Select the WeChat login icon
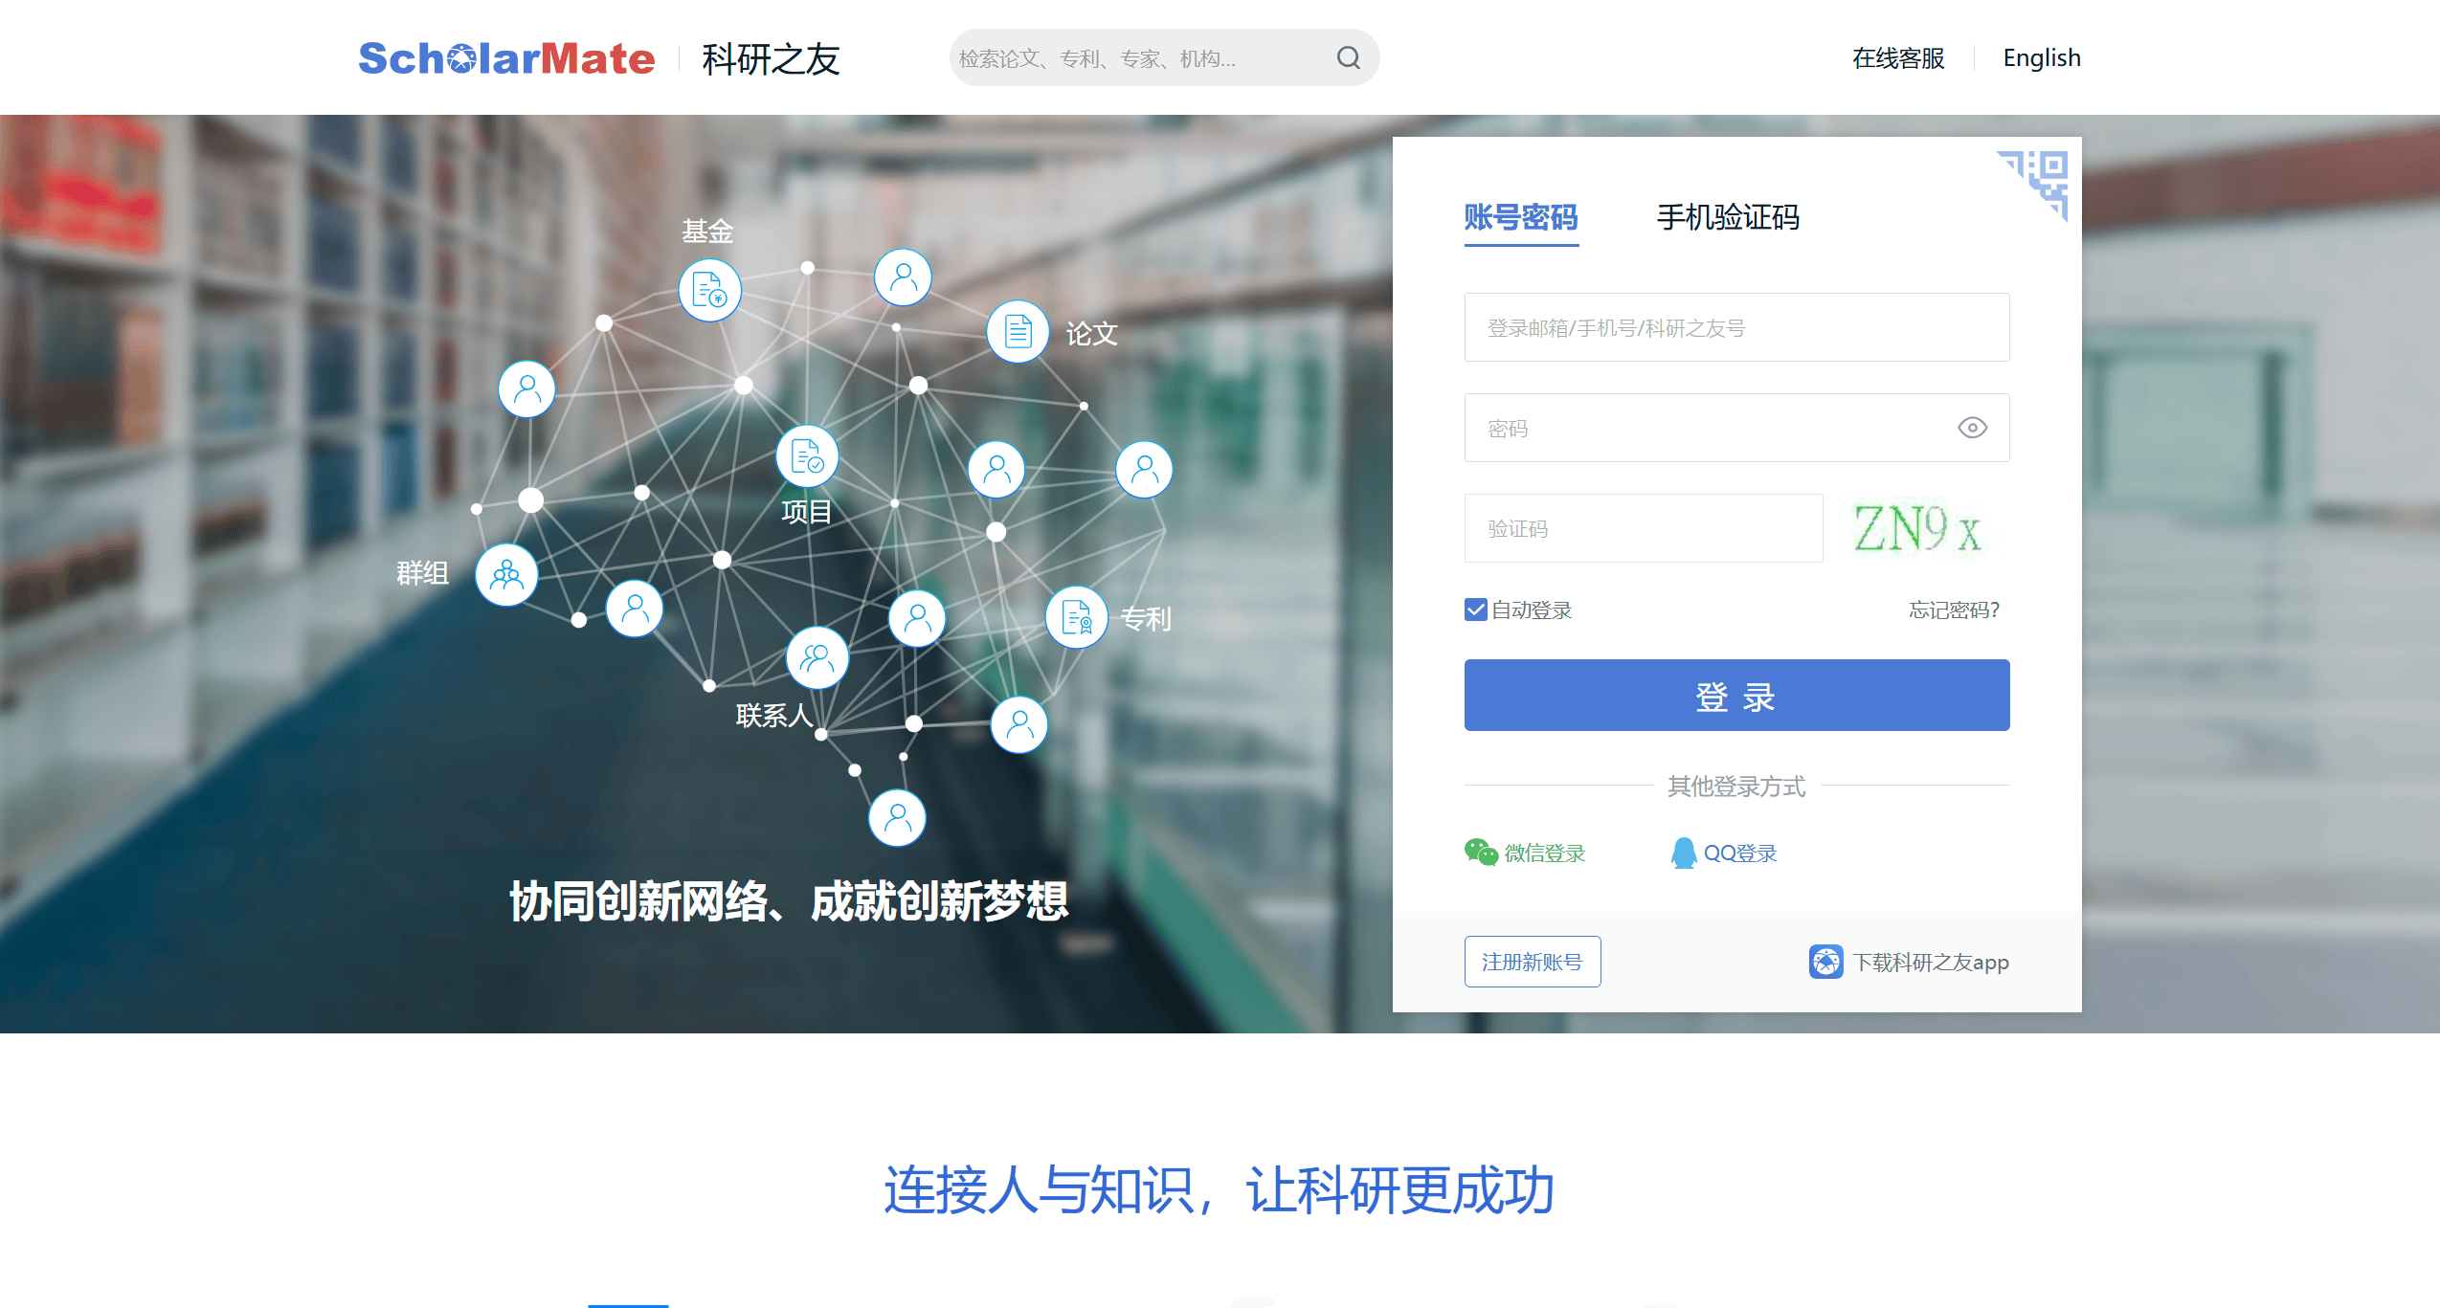 (x=1479, y=852)
